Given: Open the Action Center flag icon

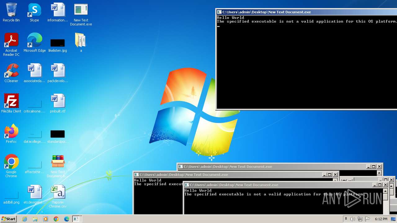Looking at the screenshot, I should [368, 219].
